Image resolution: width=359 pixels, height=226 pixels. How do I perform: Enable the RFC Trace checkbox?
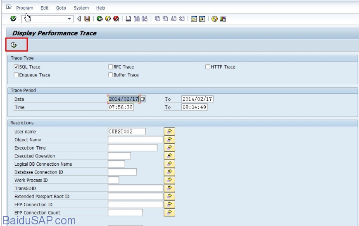(x=110, y=67)
